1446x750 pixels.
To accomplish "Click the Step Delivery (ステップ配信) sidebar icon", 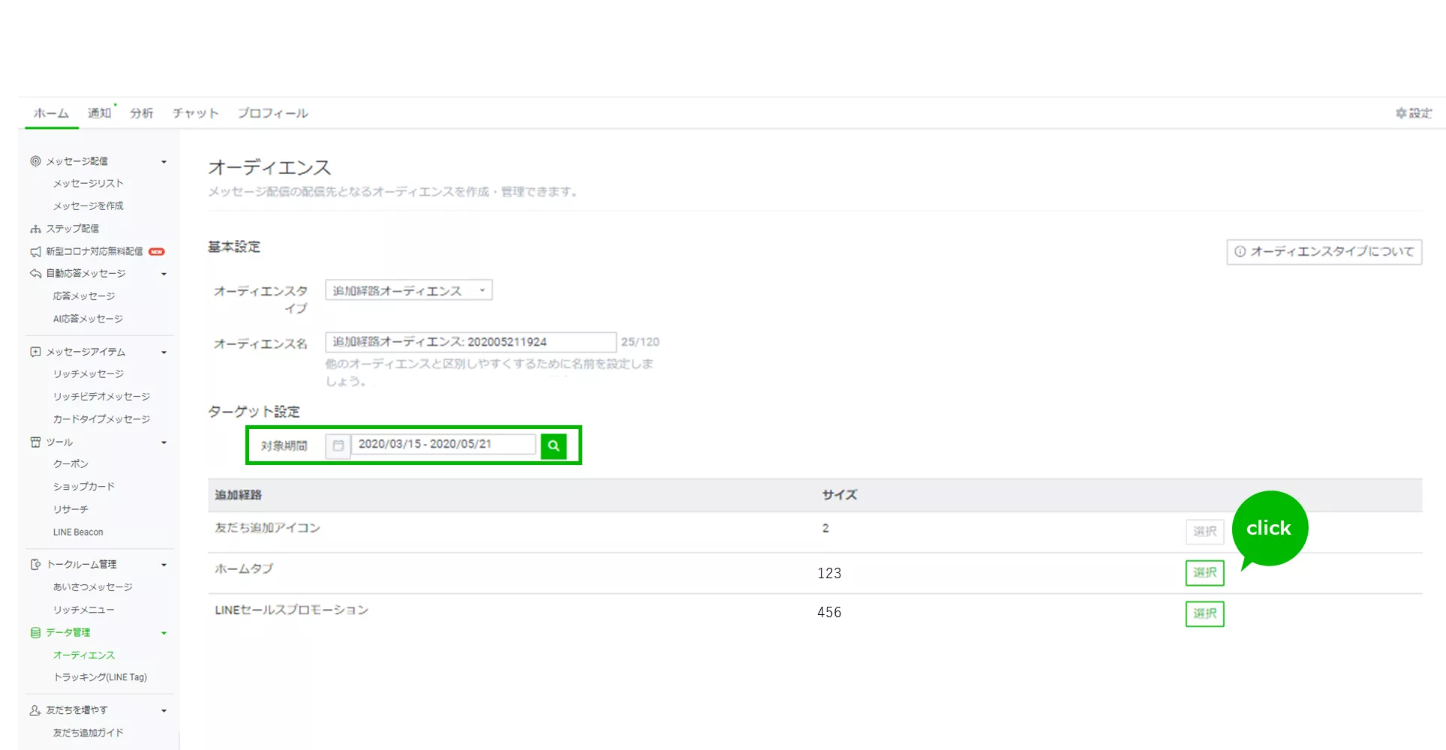I will 35,229.
